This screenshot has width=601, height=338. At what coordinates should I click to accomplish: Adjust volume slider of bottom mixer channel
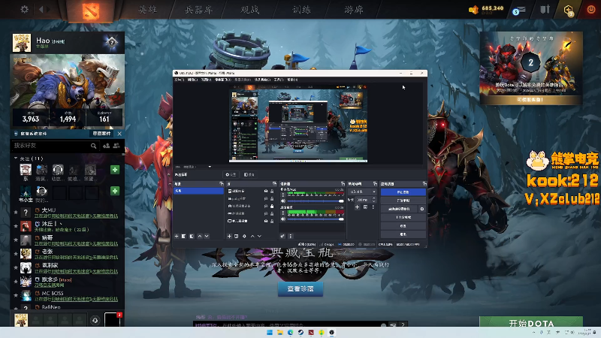(316, 219)
